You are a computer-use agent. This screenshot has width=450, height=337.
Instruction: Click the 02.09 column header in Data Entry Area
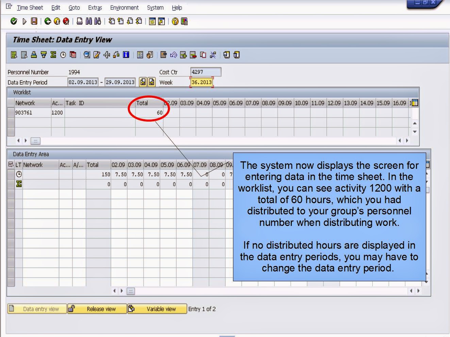coord(118,165)
